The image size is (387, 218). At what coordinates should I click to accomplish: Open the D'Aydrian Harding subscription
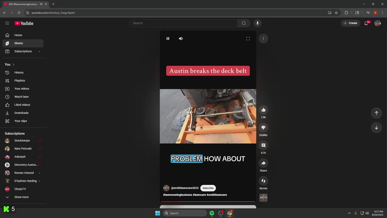coord(23,181)
